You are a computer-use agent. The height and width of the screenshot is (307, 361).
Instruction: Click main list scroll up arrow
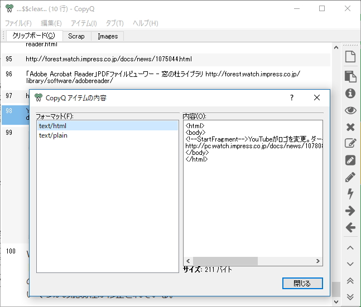click(x=336, y=47)
